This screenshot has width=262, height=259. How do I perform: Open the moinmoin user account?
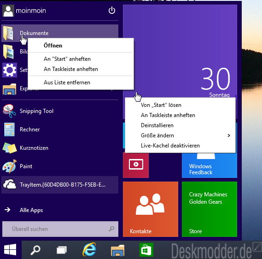click(31, 11)
